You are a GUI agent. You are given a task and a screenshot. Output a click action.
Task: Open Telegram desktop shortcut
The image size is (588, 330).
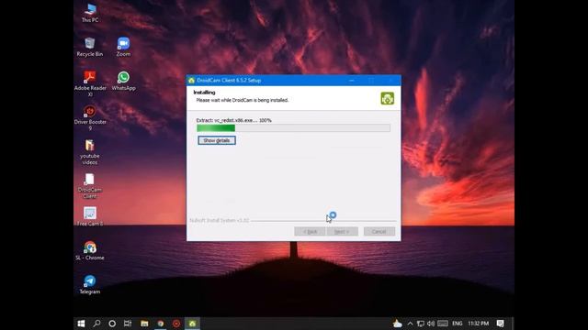click(x=90, y=285)
